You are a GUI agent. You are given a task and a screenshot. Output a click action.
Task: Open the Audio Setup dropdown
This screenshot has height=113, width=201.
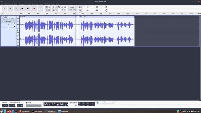pyautogui.click(x=72, y=8)
